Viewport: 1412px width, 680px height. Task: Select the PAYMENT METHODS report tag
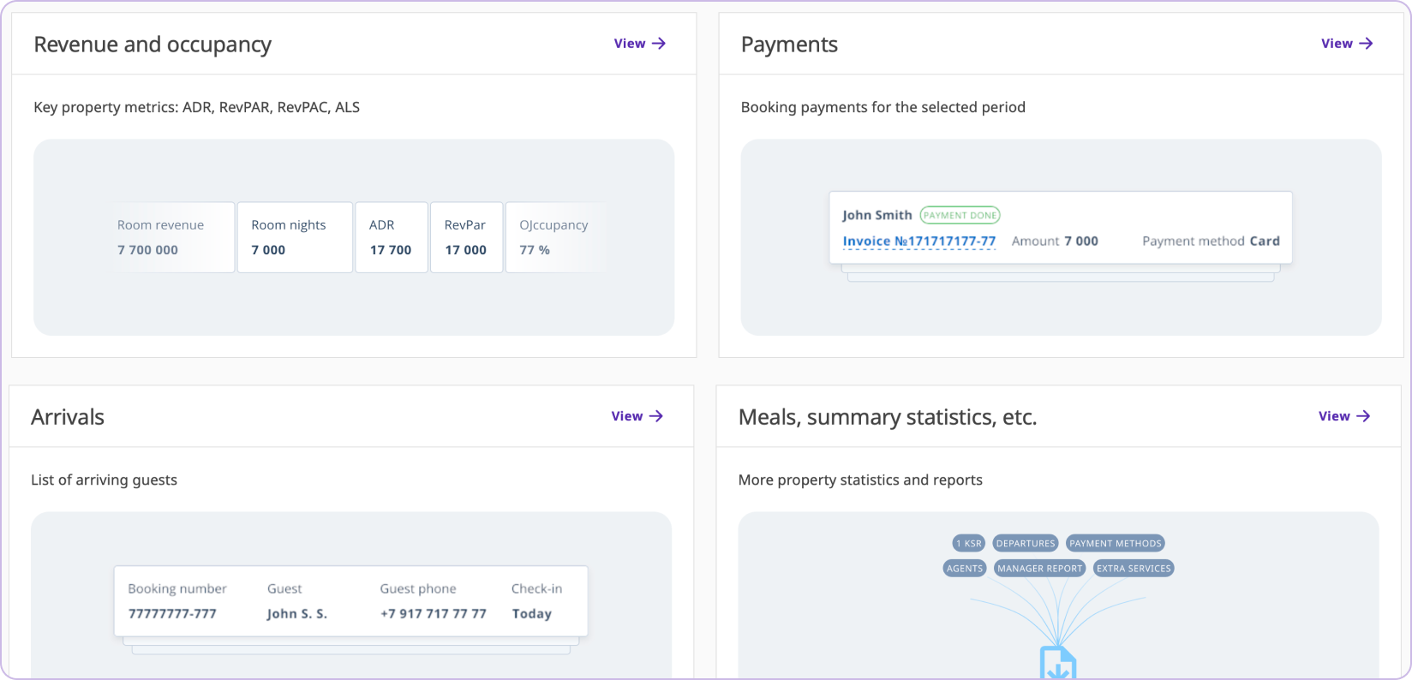pyautogui.click(x=1116, y=544)
